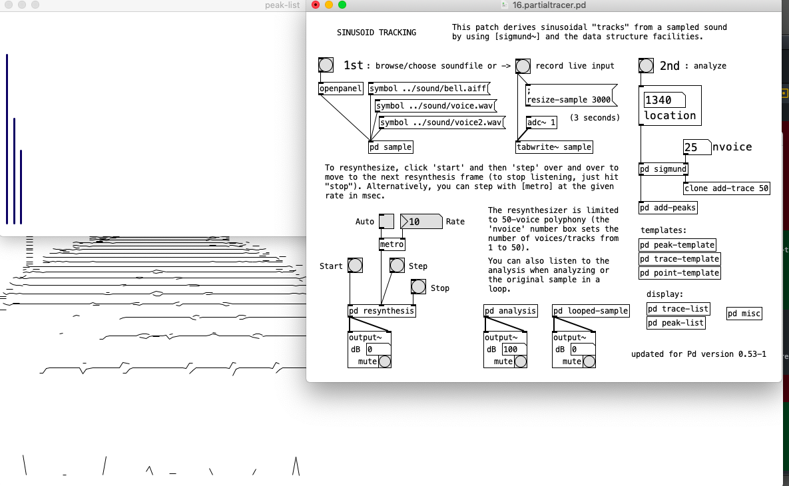Click the mute bang below pd analysis output

[520, 361]
